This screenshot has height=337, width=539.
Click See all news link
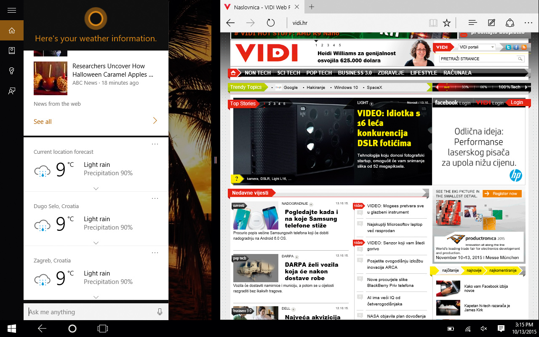point(43,122)
